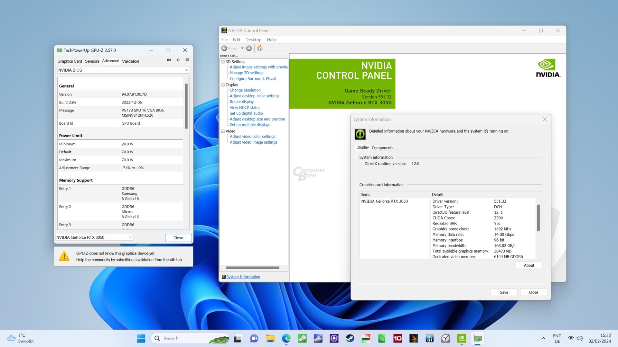
Task: Open View HDCP status
Action: [245, 108]
